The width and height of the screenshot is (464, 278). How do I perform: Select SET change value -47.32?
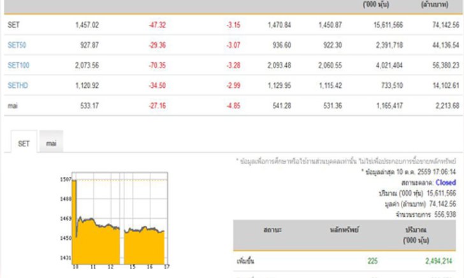[157, 25]
